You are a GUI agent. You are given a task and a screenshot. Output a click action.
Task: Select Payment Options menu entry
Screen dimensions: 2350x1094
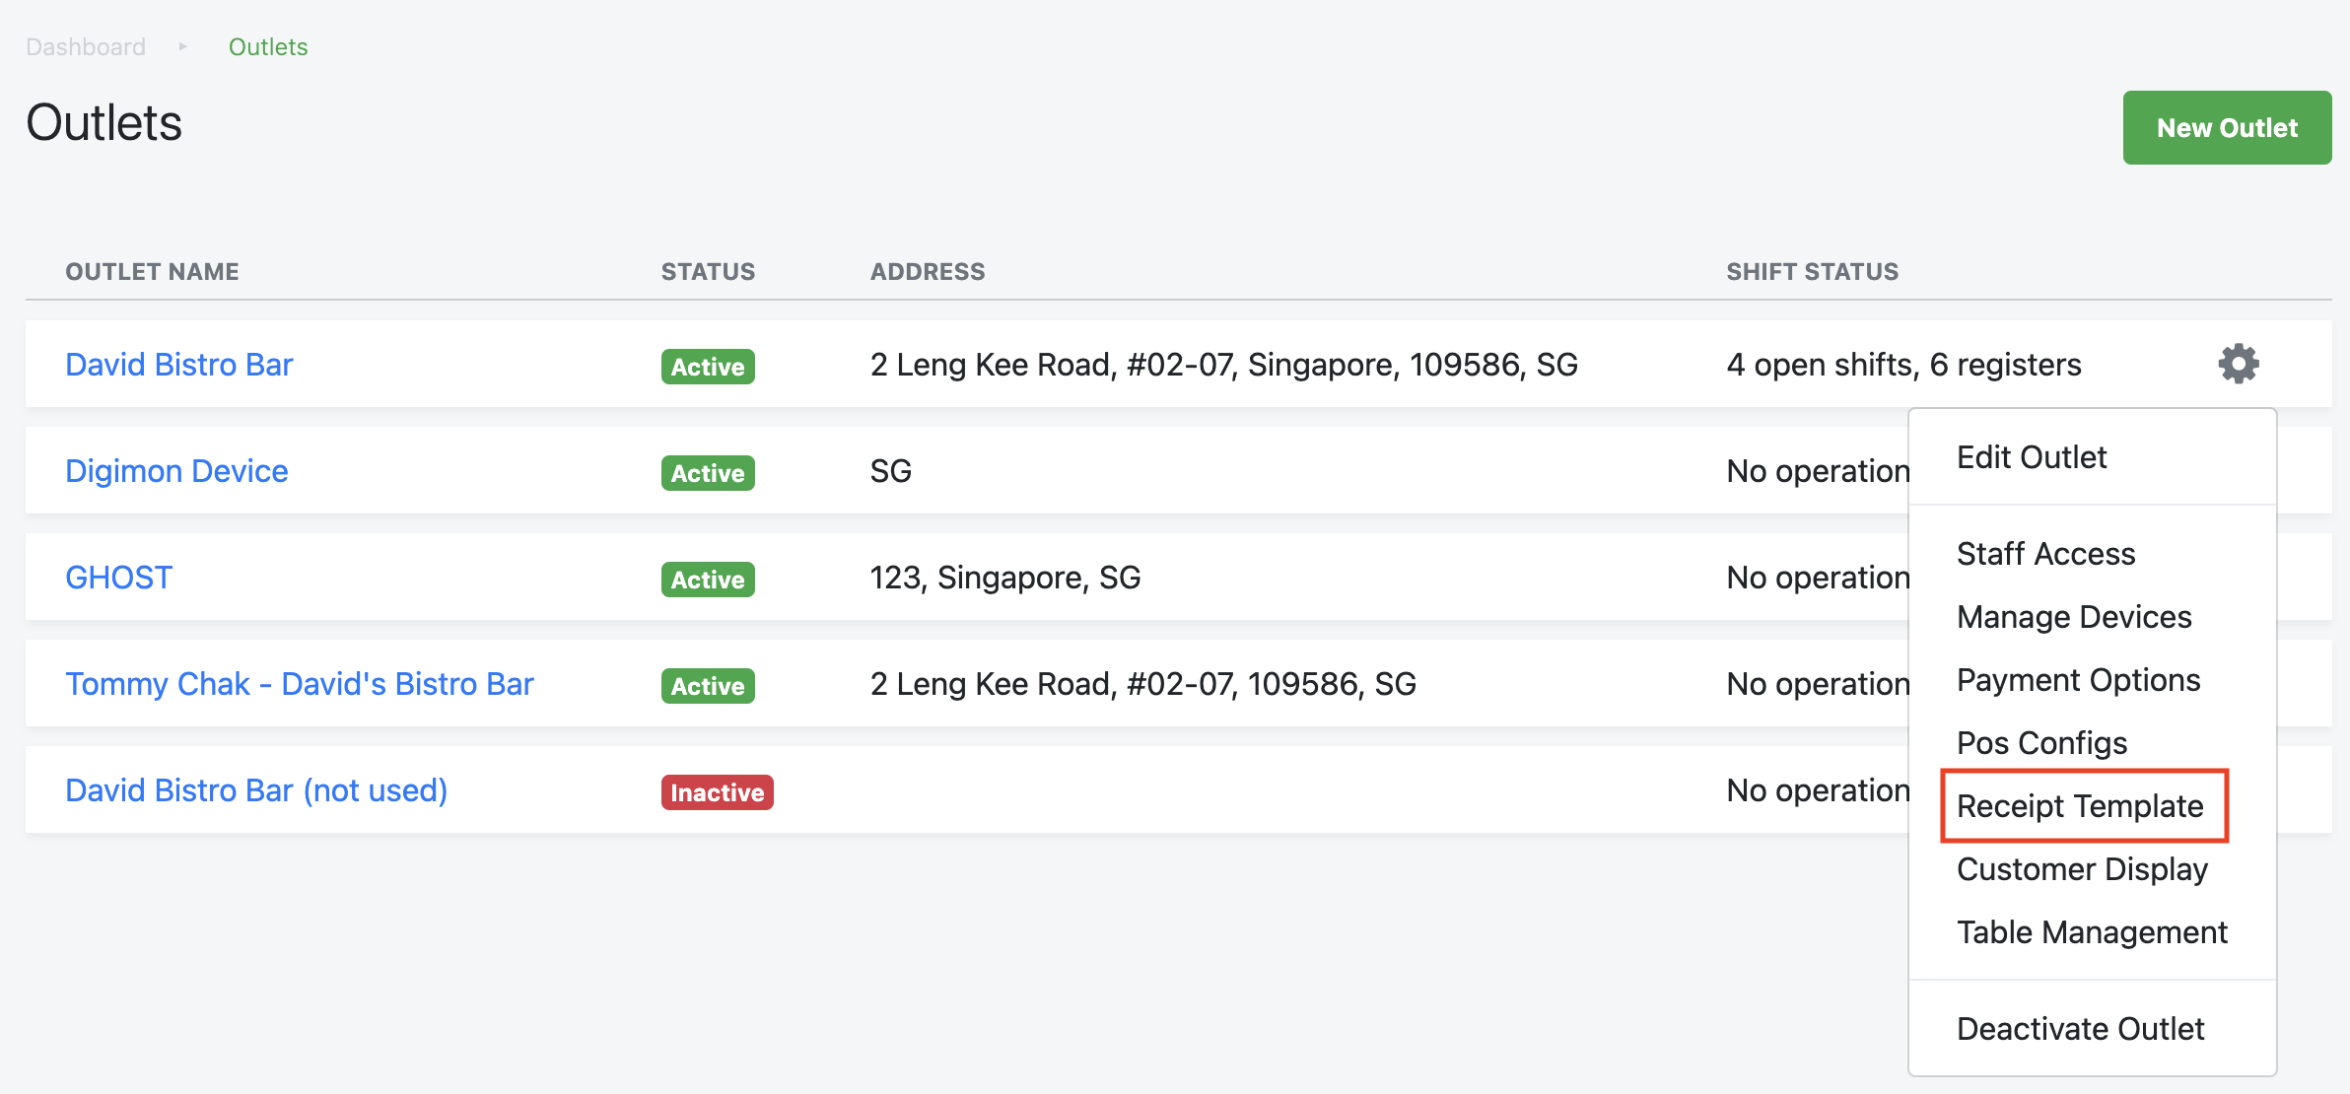tap(2078, 680)
